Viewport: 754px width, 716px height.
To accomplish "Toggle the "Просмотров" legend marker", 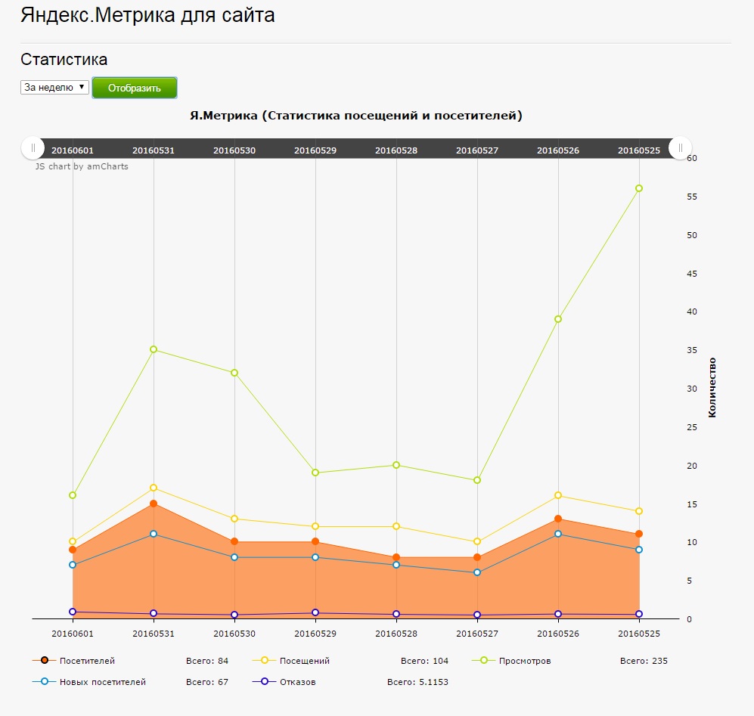I will pyautogui.click(x=483, y=661).
